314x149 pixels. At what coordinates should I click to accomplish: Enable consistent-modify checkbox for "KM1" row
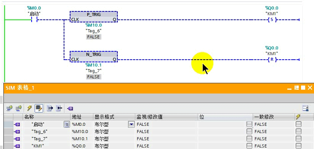point(298,146)
